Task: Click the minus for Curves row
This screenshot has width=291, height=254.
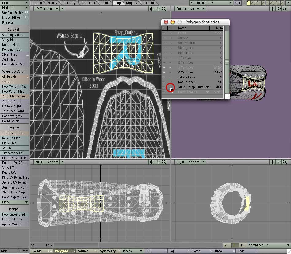Action: click(170, 38)
